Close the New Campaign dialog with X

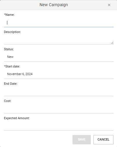point(109,5)
